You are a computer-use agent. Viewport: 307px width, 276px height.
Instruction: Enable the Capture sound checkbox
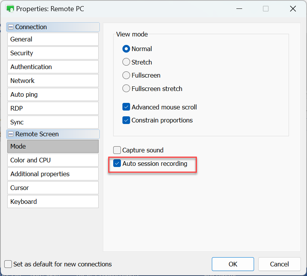click(117, 150)
